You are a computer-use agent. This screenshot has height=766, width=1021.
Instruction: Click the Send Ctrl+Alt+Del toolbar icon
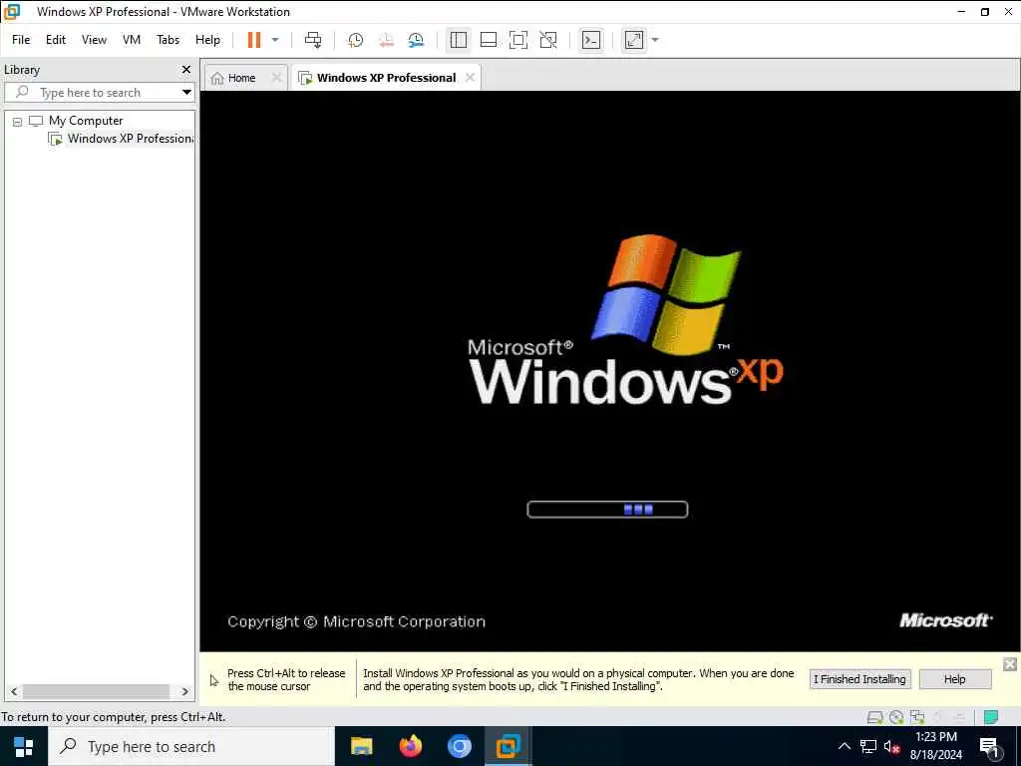pos(313,40)
